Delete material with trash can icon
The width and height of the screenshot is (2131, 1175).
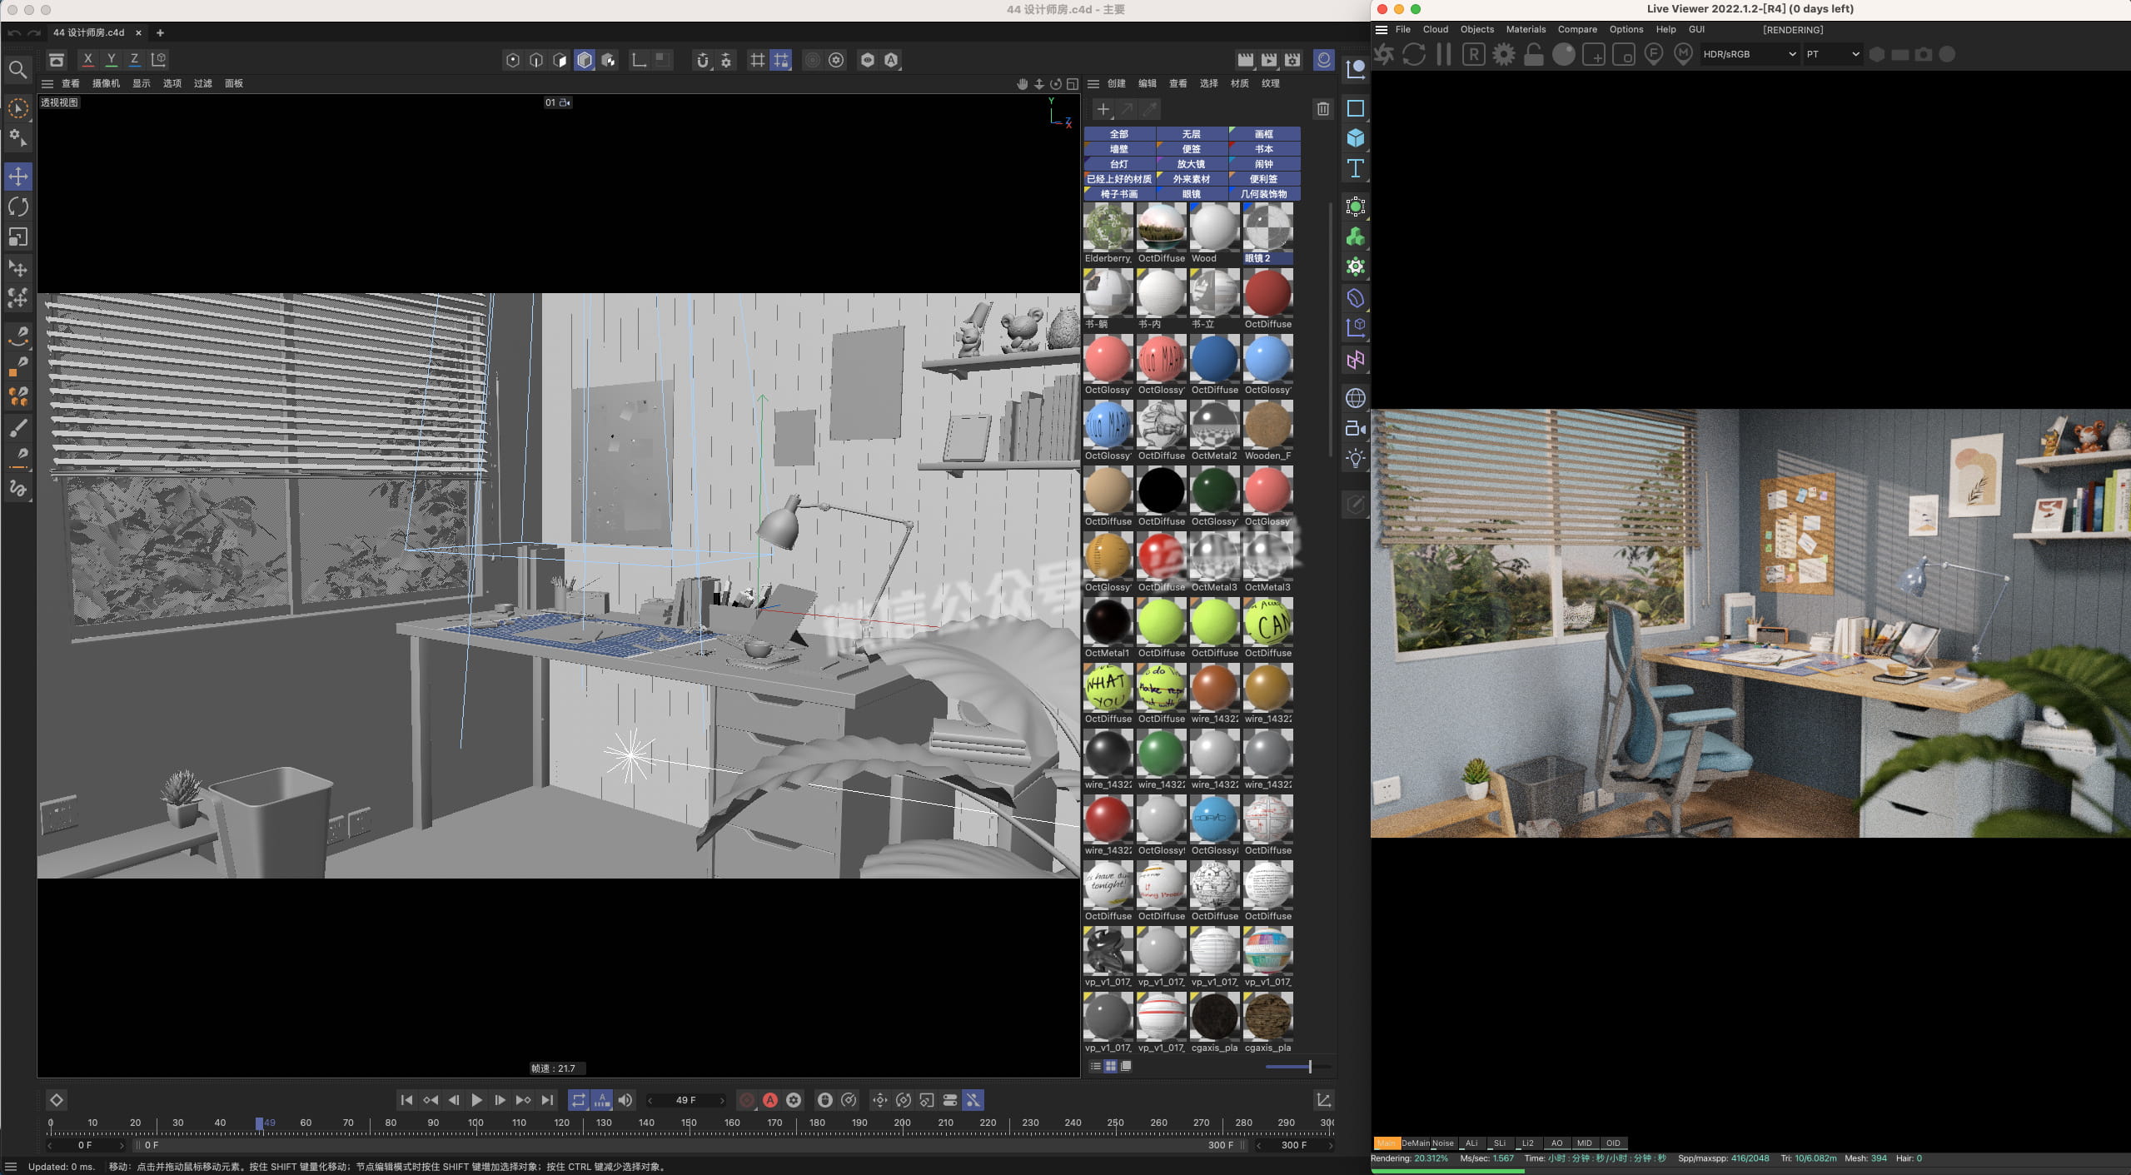(x=1322, y=109)
